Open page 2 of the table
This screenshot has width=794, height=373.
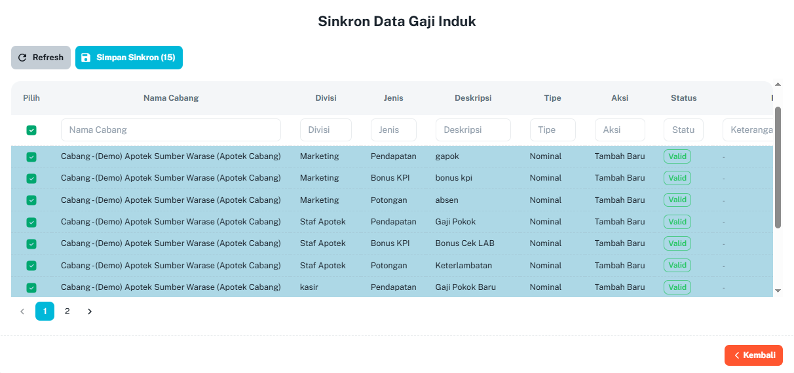tap(67, 311)
